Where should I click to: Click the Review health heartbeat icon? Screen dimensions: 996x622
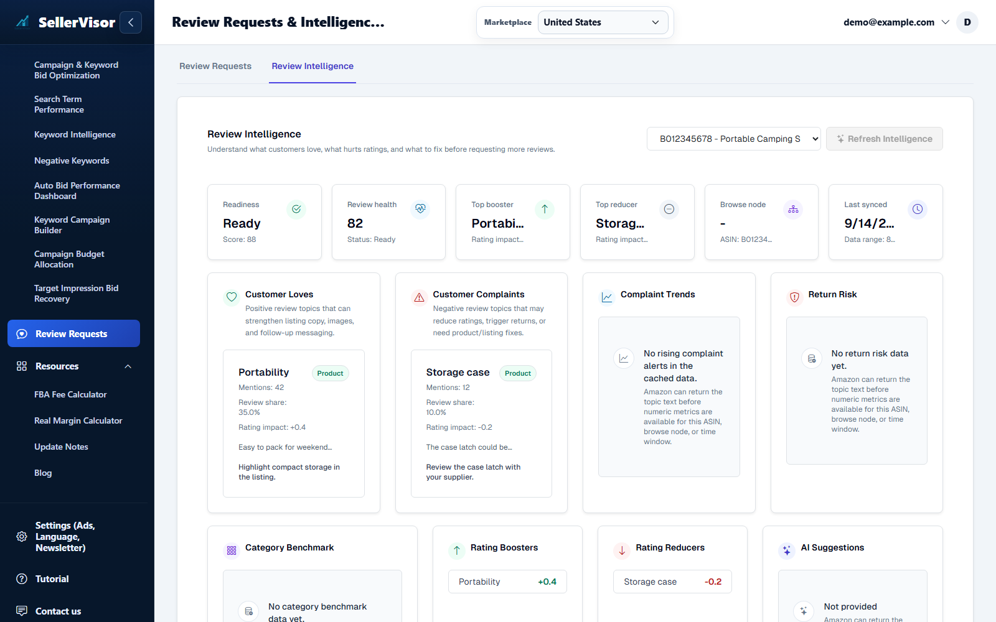pos(421,209)
